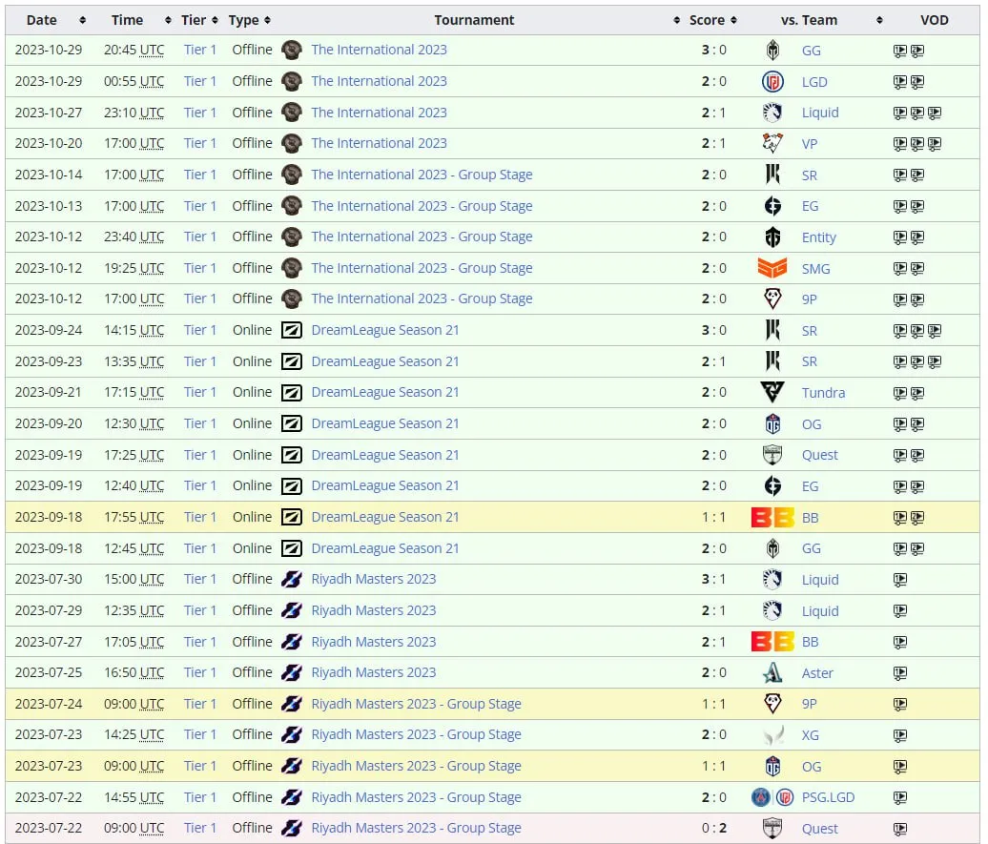Image resolution: width=988 pixels, height=844 pixels.
Task: Open the third VOD icon for the 2023-09-24 SR match
Action: click(x=935, y=330)
